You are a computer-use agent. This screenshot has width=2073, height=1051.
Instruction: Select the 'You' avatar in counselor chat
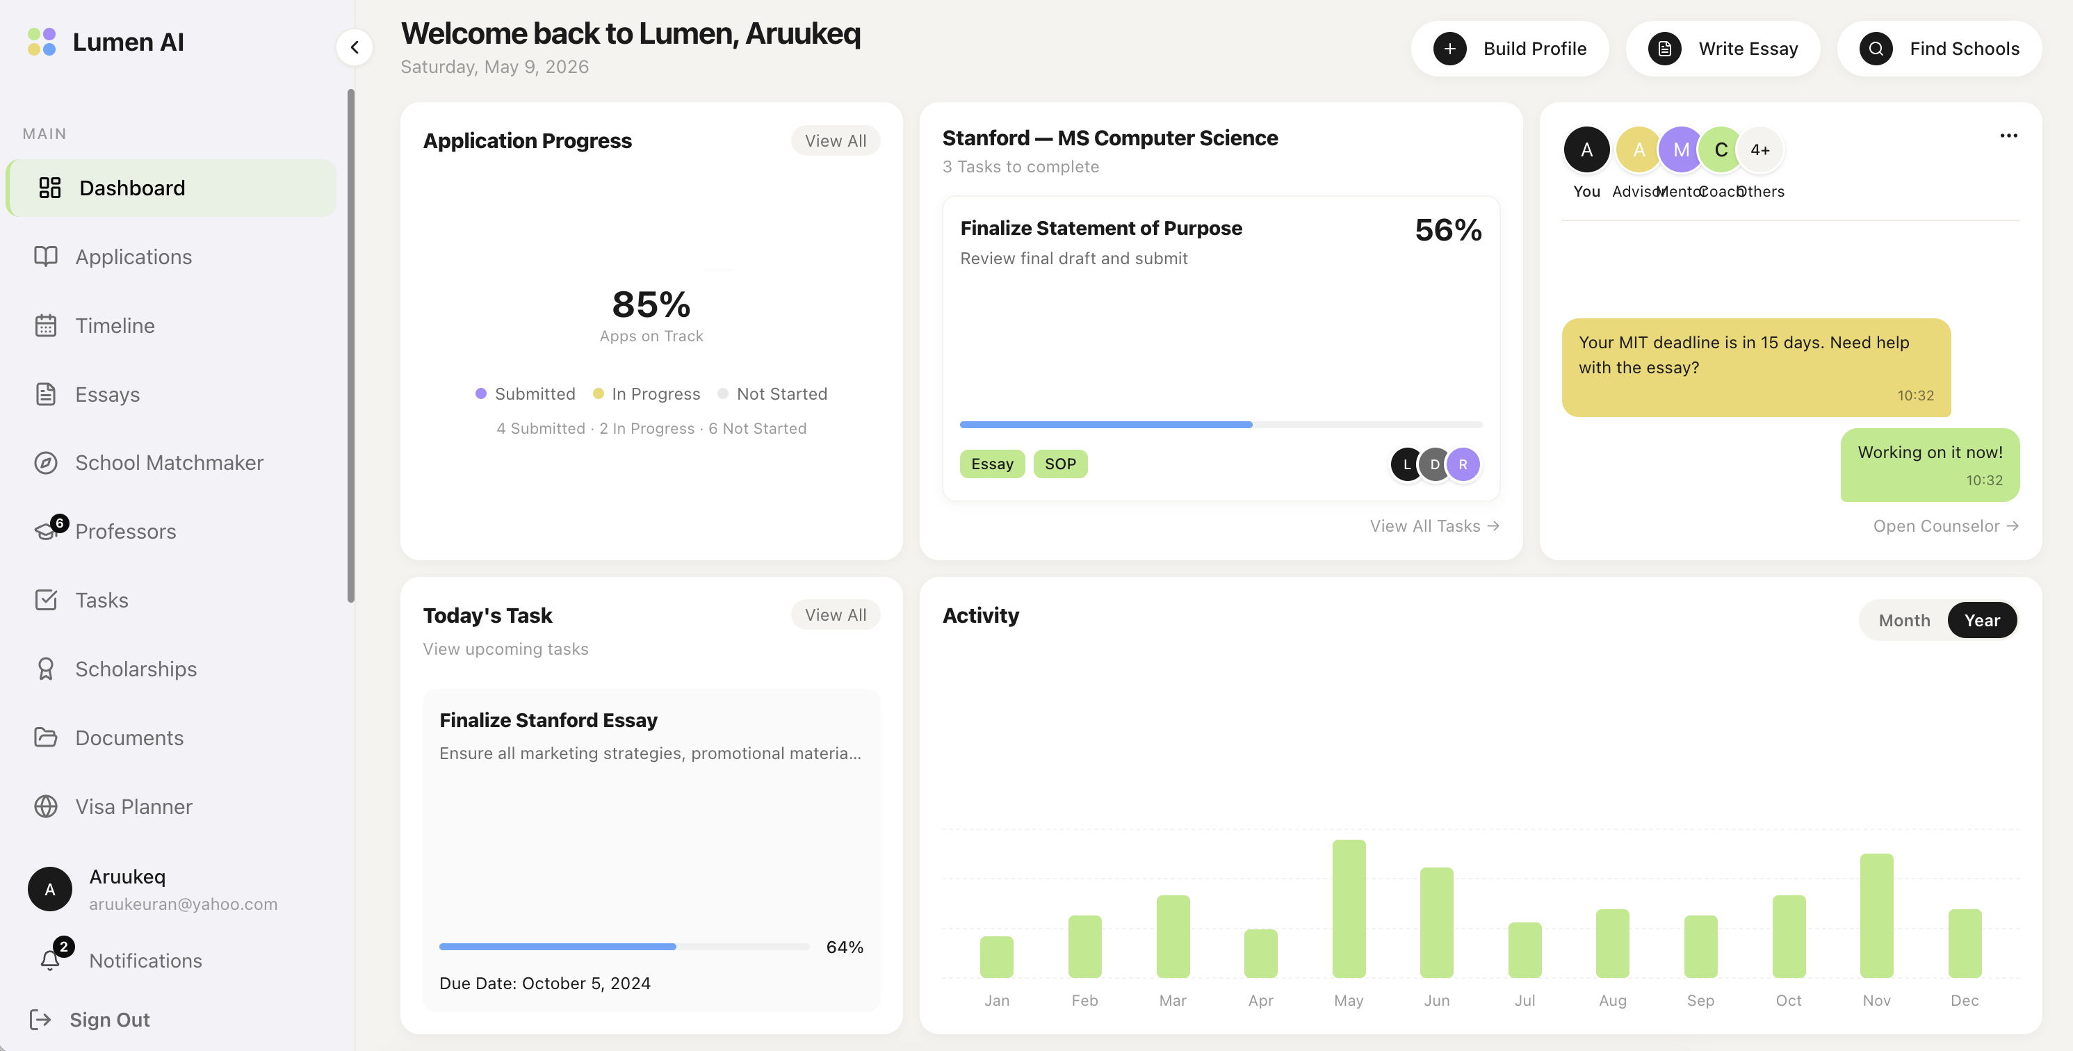pyautogui.click(x=1586, y=149)
